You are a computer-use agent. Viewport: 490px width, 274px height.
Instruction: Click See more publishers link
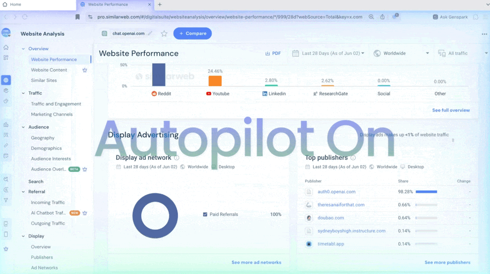[447, 263]
